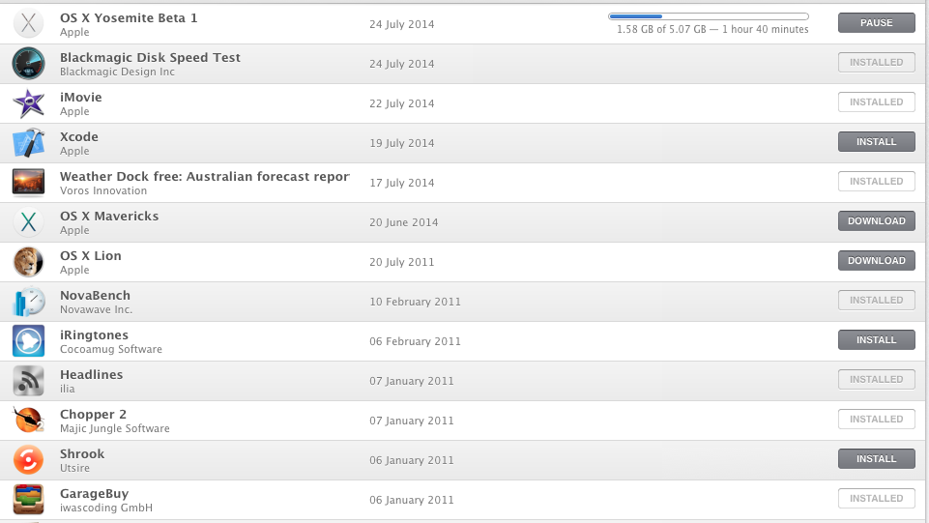Click developer name Novawave Inc.

coord(96,309)
